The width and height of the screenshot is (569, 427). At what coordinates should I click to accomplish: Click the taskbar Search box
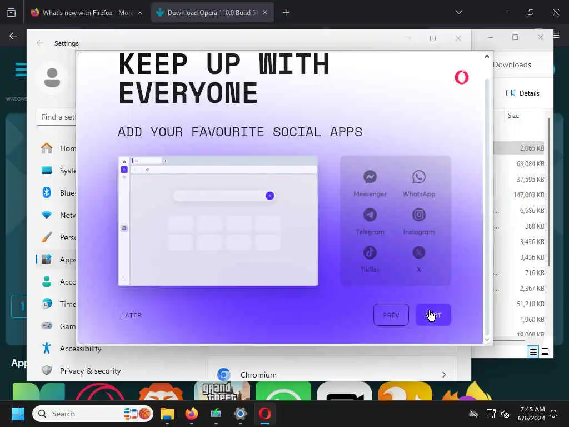coord(93,414)
